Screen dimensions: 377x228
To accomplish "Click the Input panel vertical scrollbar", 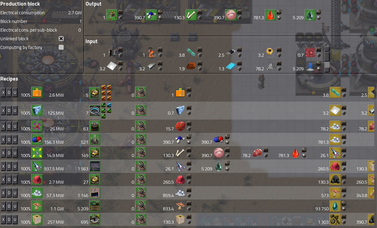I will coord(327,59).
